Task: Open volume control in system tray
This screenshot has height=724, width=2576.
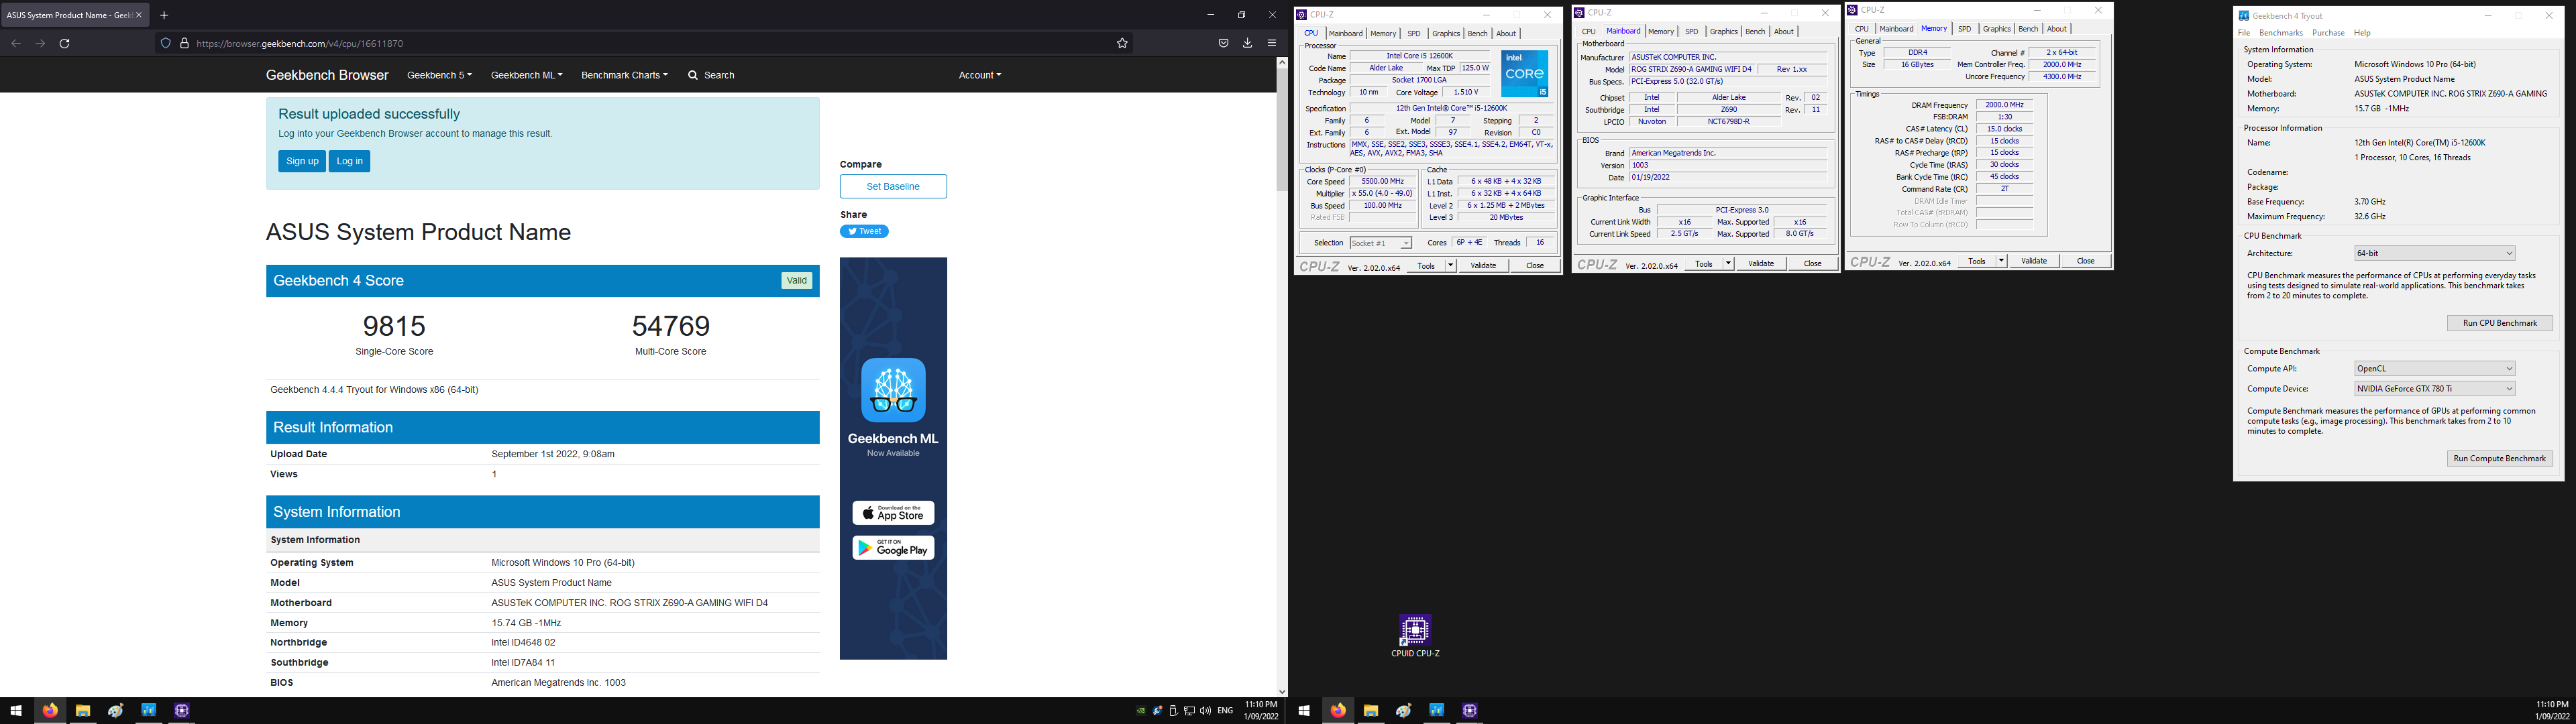Action: tap(1205, 711)
